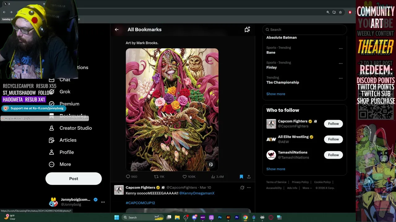Click the Capcom Fighters avatar in Who to follow
Viewport: 396px width, 222px height.
pos(271,124)
